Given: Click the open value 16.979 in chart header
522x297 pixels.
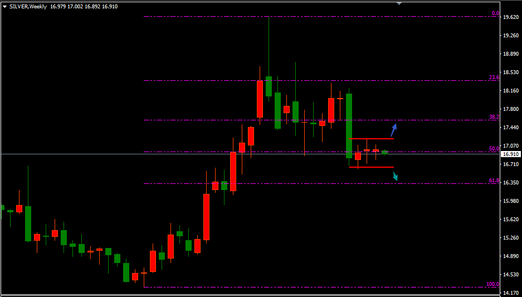Looking at the screenshot, I should [57, 7].
